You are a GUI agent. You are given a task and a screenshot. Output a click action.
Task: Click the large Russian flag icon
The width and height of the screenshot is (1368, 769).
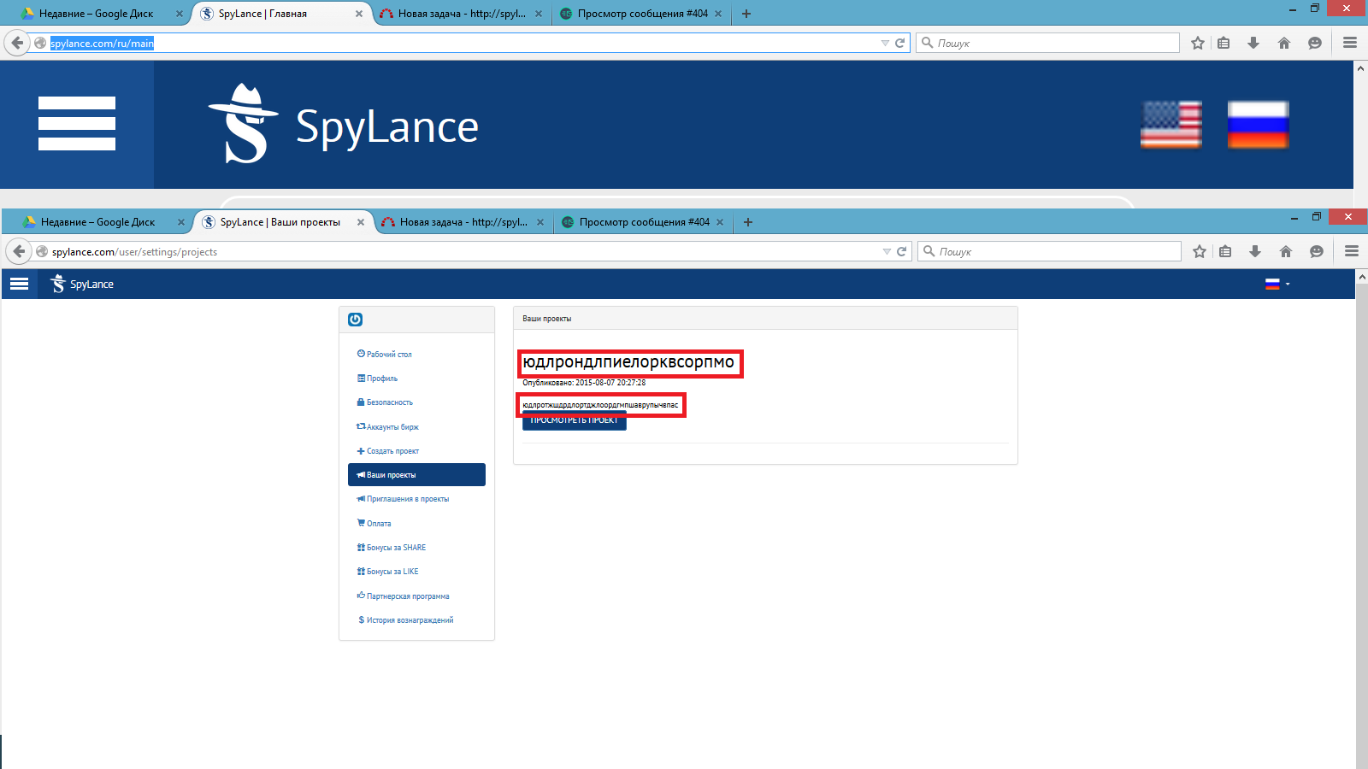point(1258,125)
